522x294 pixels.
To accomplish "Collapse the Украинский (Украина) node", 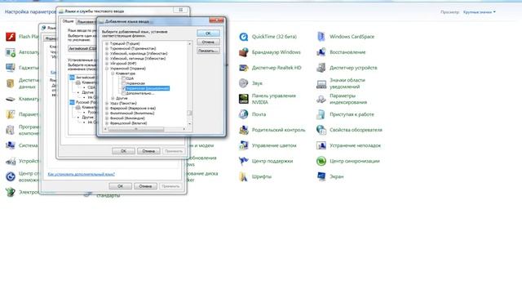I will (107, 69).
